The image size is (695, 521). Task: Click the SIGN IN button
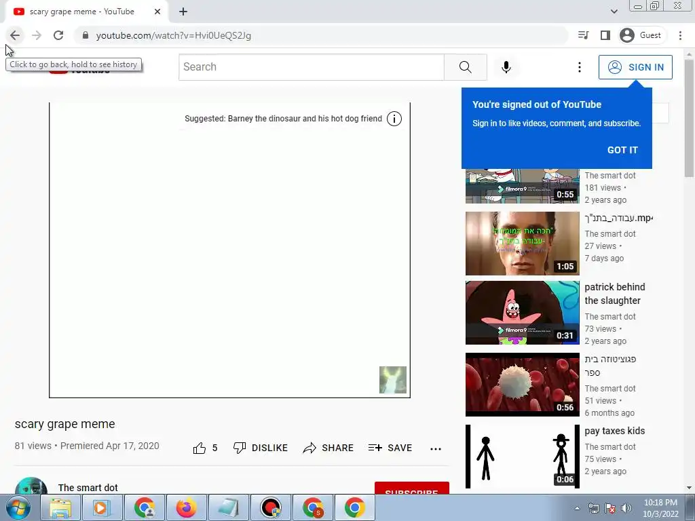coord(635,67)
